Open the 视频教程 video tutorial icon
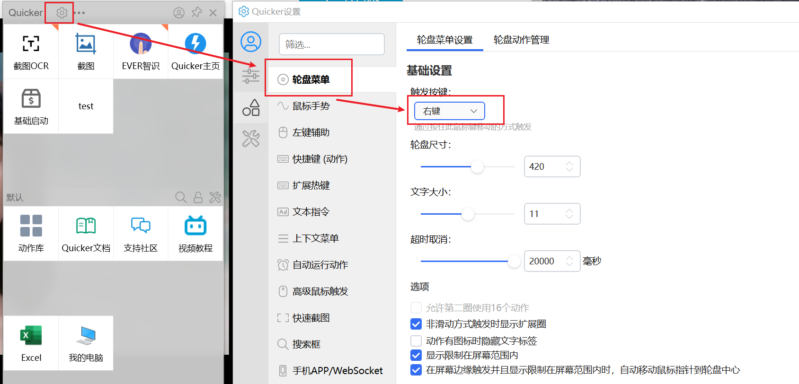The height and width of the screenshot is (384, 799). 195,234
